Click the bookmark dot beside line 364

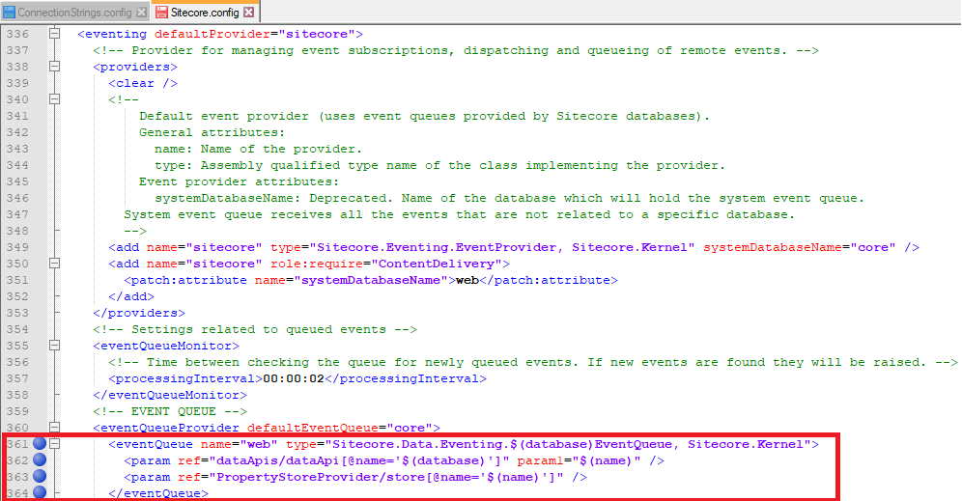coord(40,492)
